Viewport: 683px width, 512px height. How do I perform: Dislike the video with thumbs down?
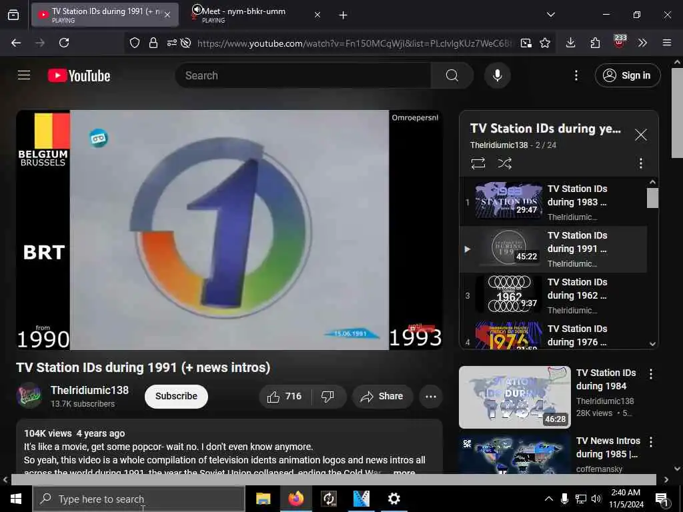[328, 396]
